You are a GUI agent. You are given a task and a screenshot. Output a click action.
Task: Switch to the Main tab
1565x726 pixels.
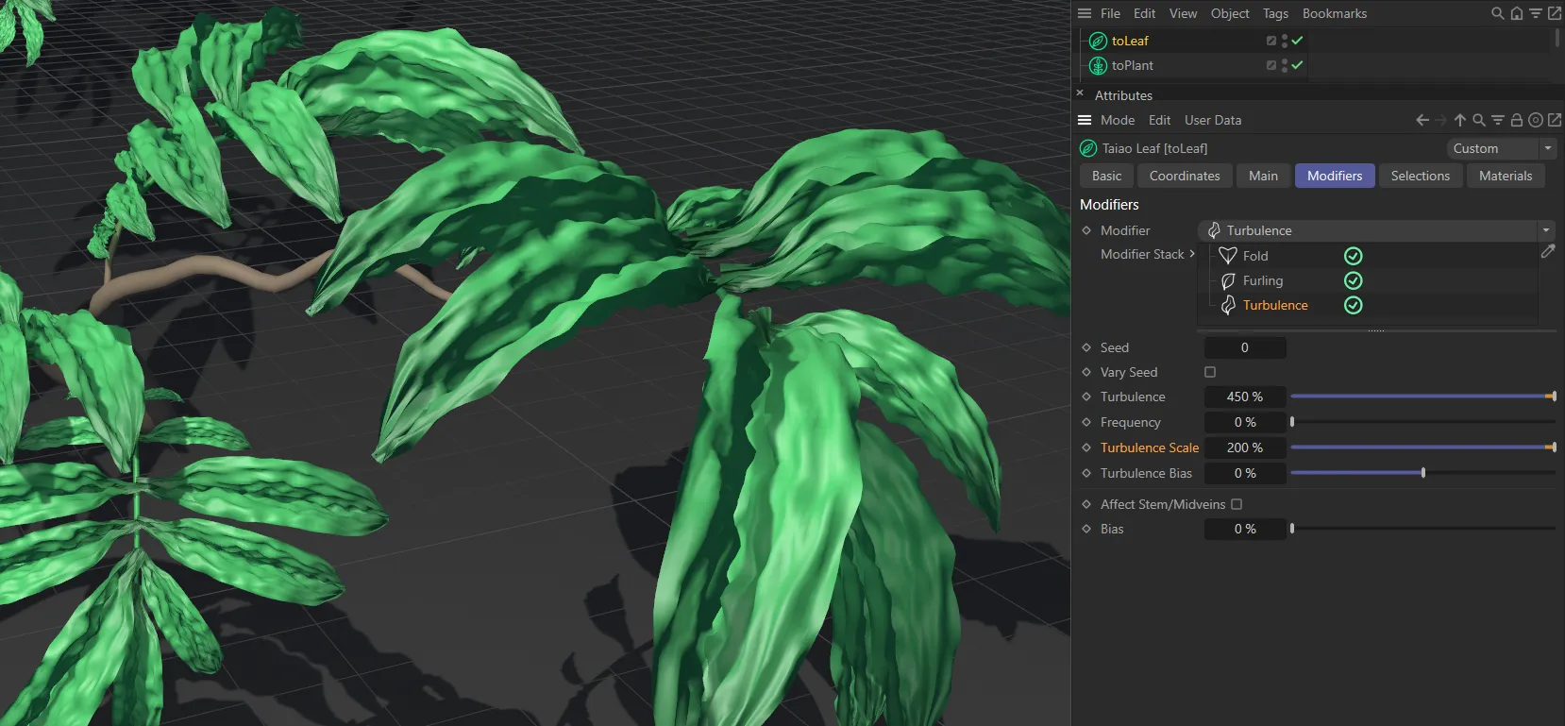(1263, 176)
